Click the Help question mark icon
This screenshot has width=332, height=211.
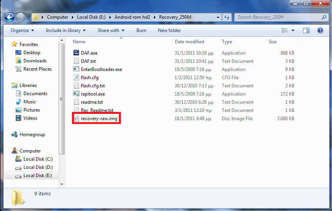(x=320, y=30)
